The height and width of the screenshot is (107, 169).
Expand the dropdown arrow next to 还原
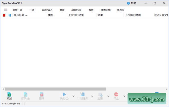[108, 96]
